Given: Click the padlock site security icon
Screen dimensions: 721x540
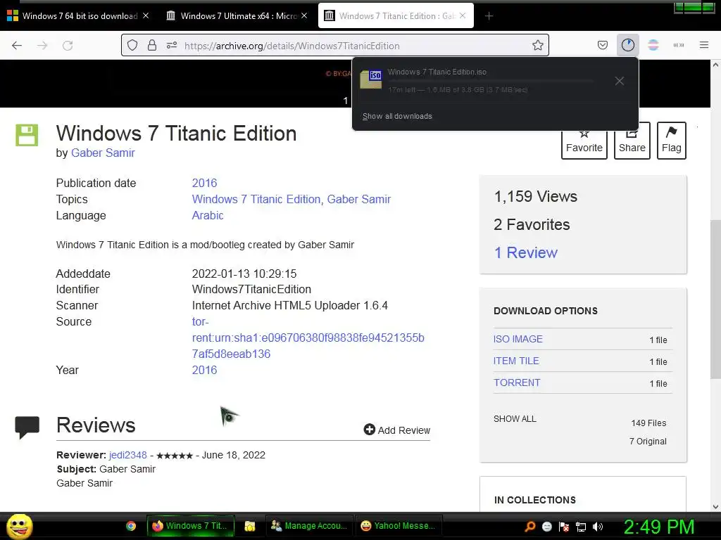Looking at the screenshot, I should coord(152,46).
